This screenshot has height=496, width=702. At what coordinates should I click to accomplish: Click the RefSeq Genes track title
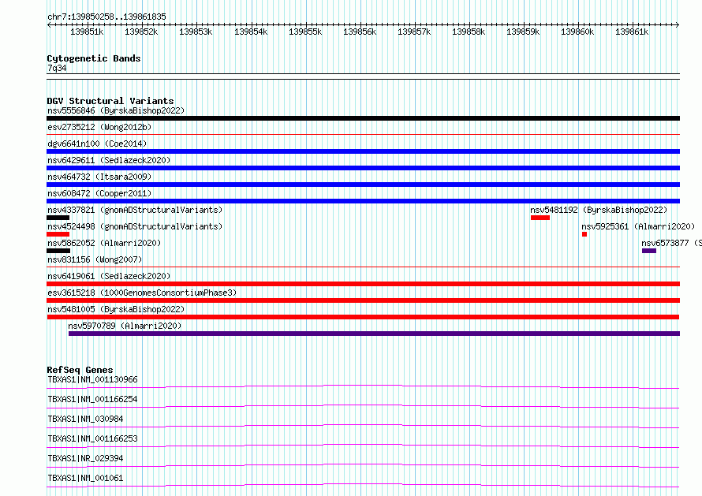80,370
